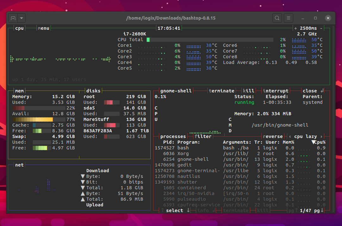
Task: Click the processes box title
Action: pos(173,136)
